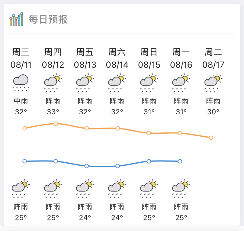Click the orange high-temp point for 08/17
Screen dimensions: 244x231
pos(211,138)
